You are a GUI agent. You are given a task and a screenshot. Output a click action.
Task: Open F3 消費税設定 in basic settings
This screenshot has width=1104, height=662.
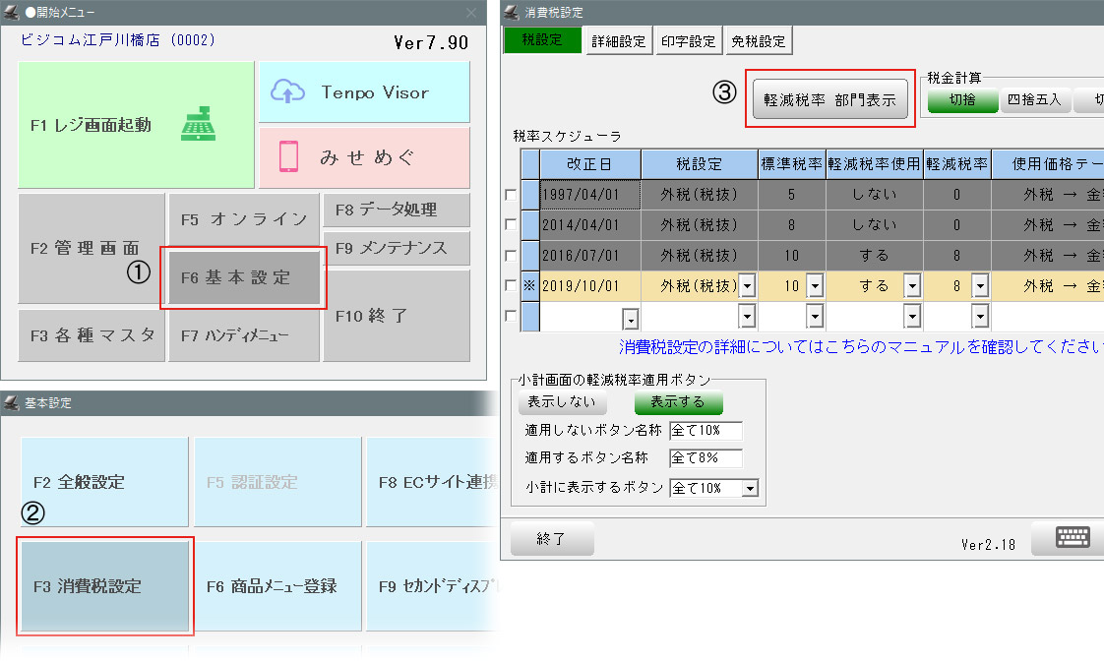[104, 586]
